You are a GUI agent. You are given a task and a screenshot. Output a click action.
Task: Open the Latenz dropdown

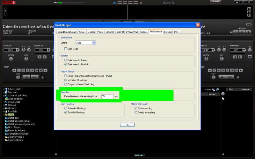(x=93, y=43)
